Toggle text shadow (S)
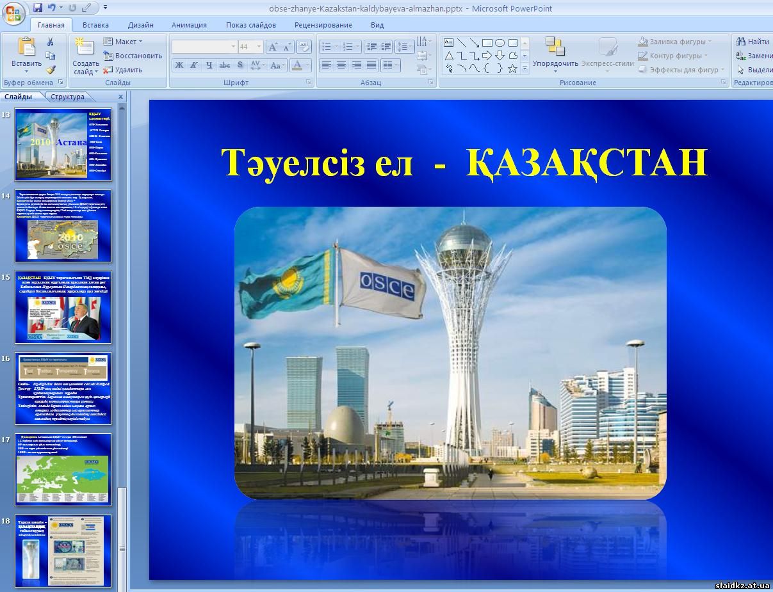This screenshot has height=592, width=773. (240, 65)
